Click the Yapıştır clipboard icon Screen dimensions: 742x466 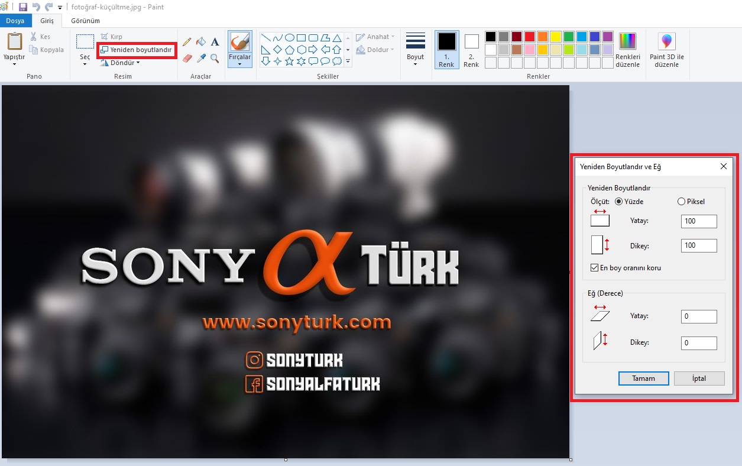(14, 41)
